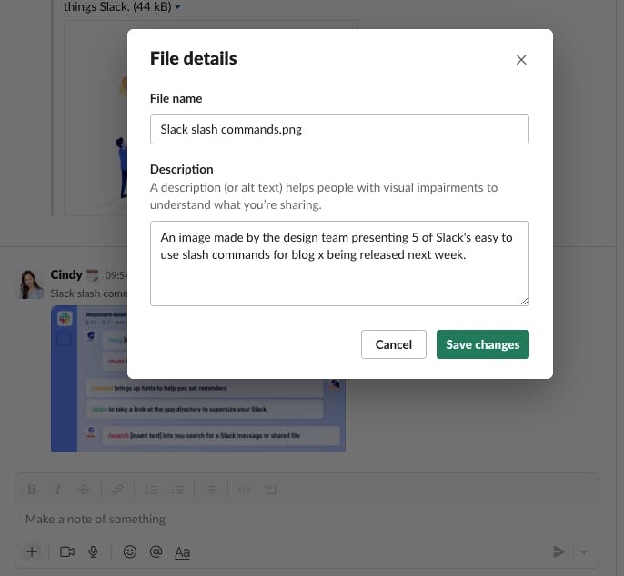Collapse the file using the 44 kB arrow
This screenshot has height=576, width=624.
177,7
